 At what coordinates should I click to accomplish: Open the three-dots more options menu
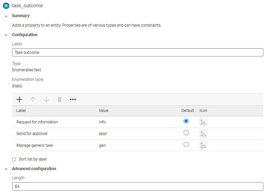point(73,99)
